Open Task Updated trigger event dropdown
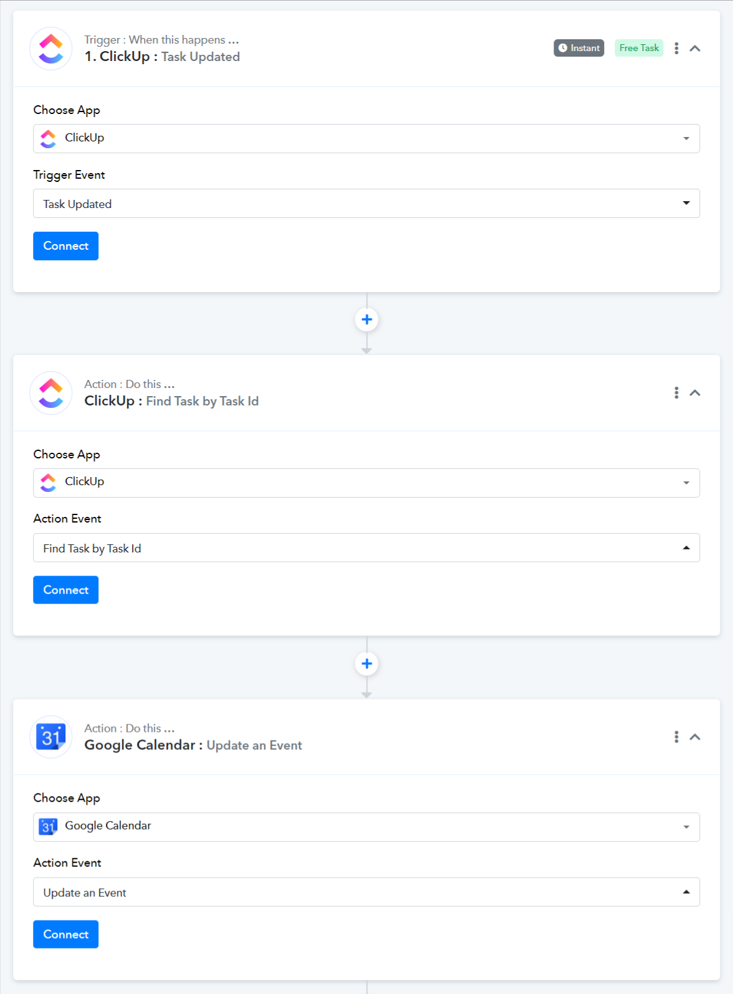Screen dimensions: 733x994 366,204
